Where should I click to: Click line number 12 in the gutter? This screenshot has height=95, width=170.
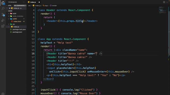[33, 39]
